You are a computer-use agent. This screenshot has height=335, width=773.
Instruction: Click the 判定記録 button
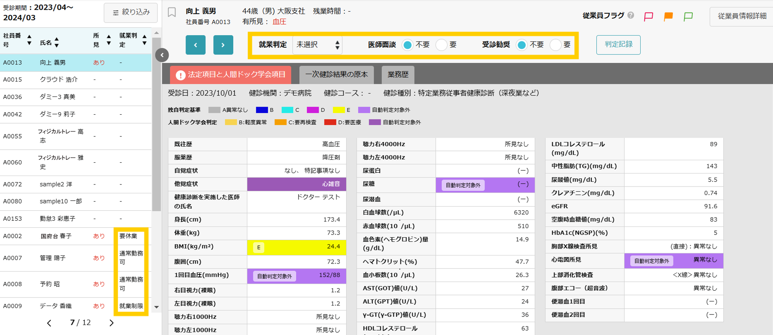[x=618, y=45]
